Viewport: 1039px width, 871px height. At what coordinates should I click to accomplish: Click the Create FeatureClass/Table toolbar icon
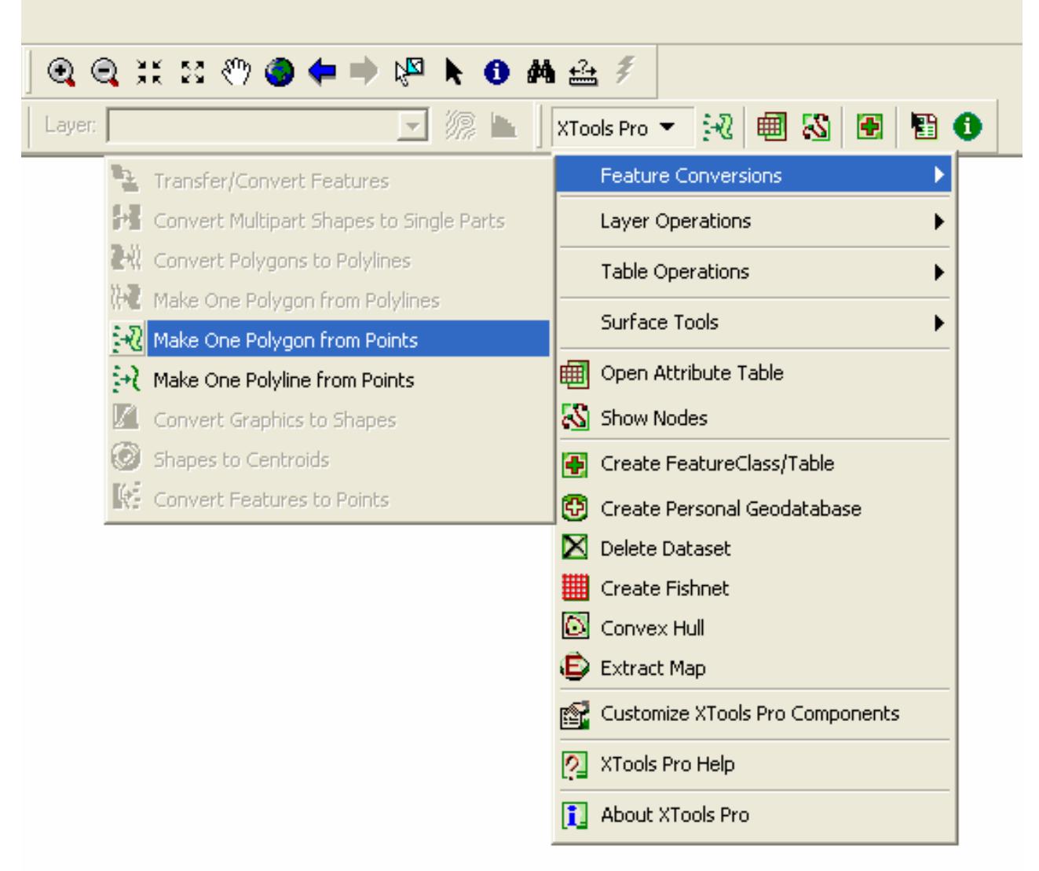tap(869, 126)
